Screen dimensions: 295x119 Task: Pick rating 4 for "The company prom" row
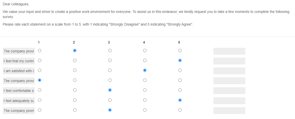[x=145, y=110]
